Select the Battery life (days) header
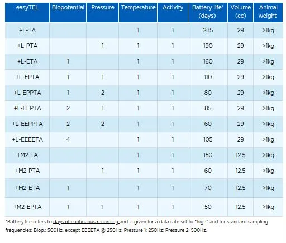 click(208, 12)
